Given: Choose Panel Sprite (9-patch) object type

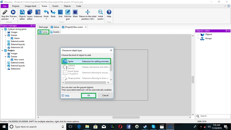Looking at the screenshot, I should [86, 73].
